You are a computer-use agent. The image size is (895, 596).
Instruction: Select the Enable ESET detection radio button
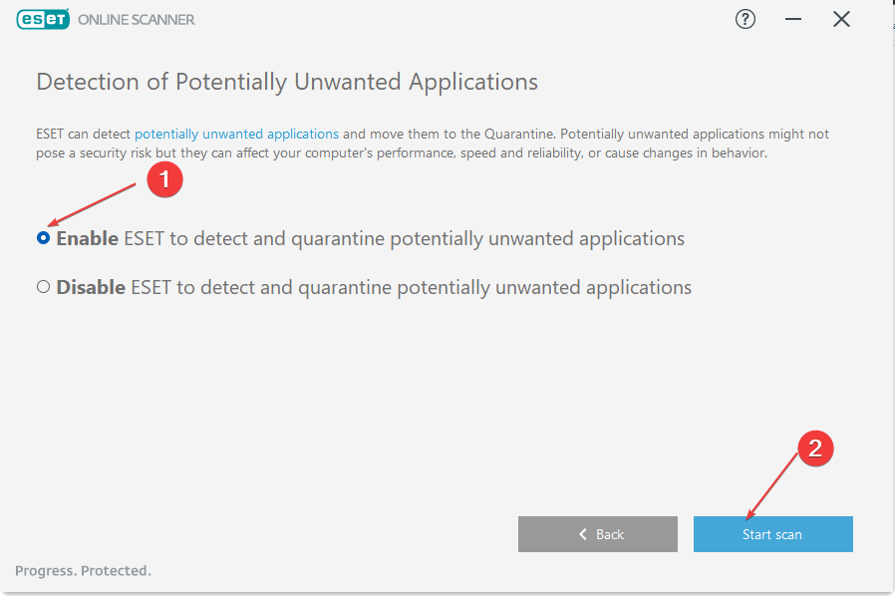(44, 238)
